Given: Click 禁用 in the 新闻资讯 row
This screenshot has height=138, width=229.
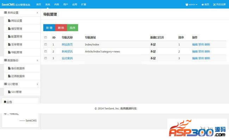Looking at the screenshot, I should tap(201, 52).
